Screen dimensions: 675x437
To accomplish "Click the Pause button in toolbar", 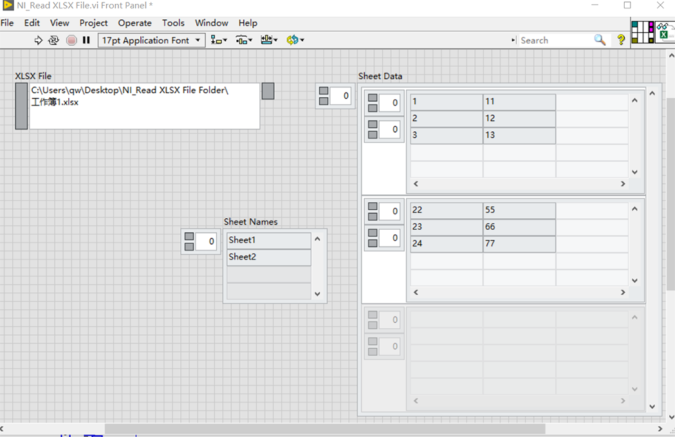I will [x=86, y=40].
